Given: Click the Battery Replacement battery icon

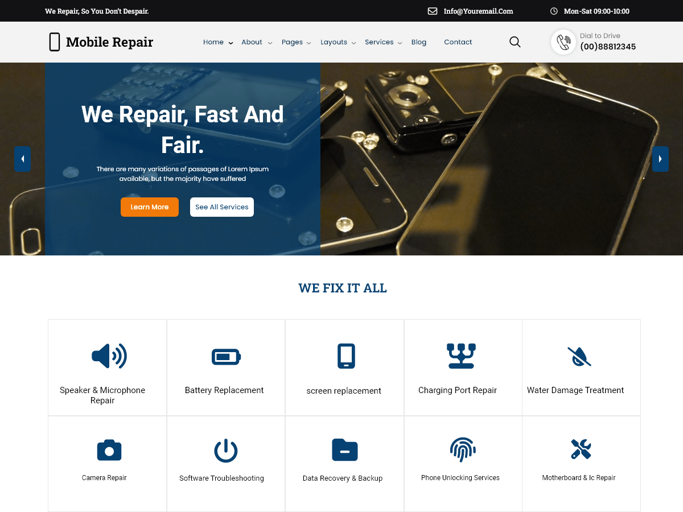Looking at the screenshot, I should [226, 357].
